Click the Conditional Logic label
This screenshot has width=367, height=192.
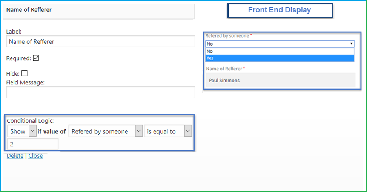click(x=30, y=120)
